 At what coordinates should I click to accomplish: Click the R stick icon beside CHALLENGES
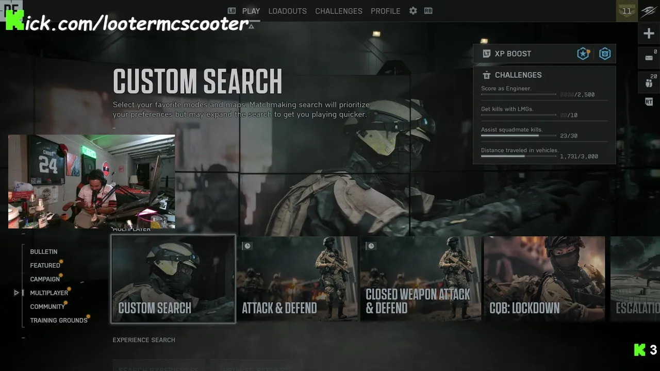point(486,75)
